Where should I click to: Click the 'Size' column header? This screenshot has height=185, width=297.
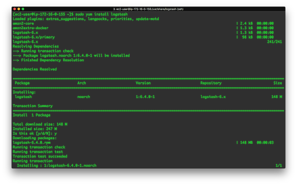coord(278,83)
